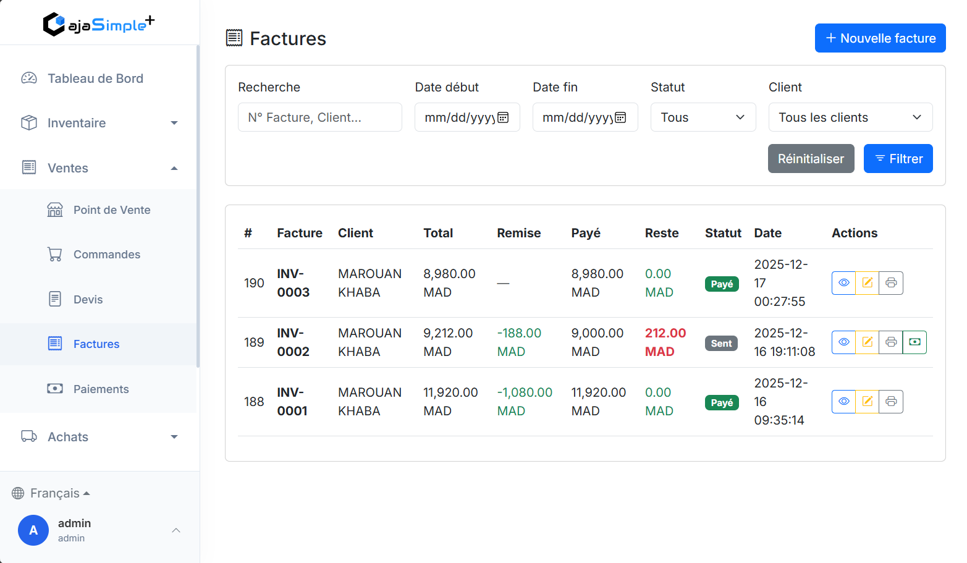View invoice INV-0003 with eye icon
Viewport: 967px width, 563px height.
843,283
